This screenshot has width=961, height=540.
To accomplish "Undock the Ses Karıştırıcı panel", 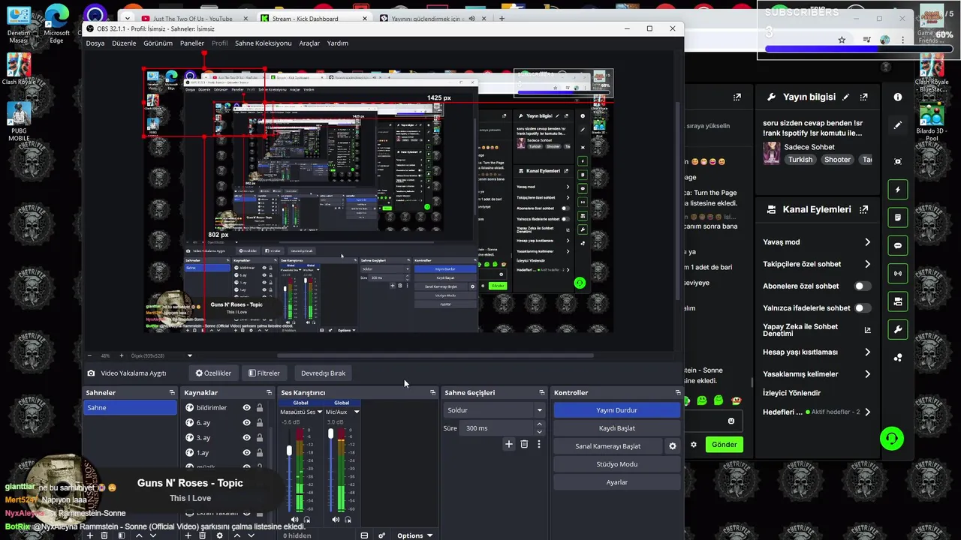I will tap(432, 392).
